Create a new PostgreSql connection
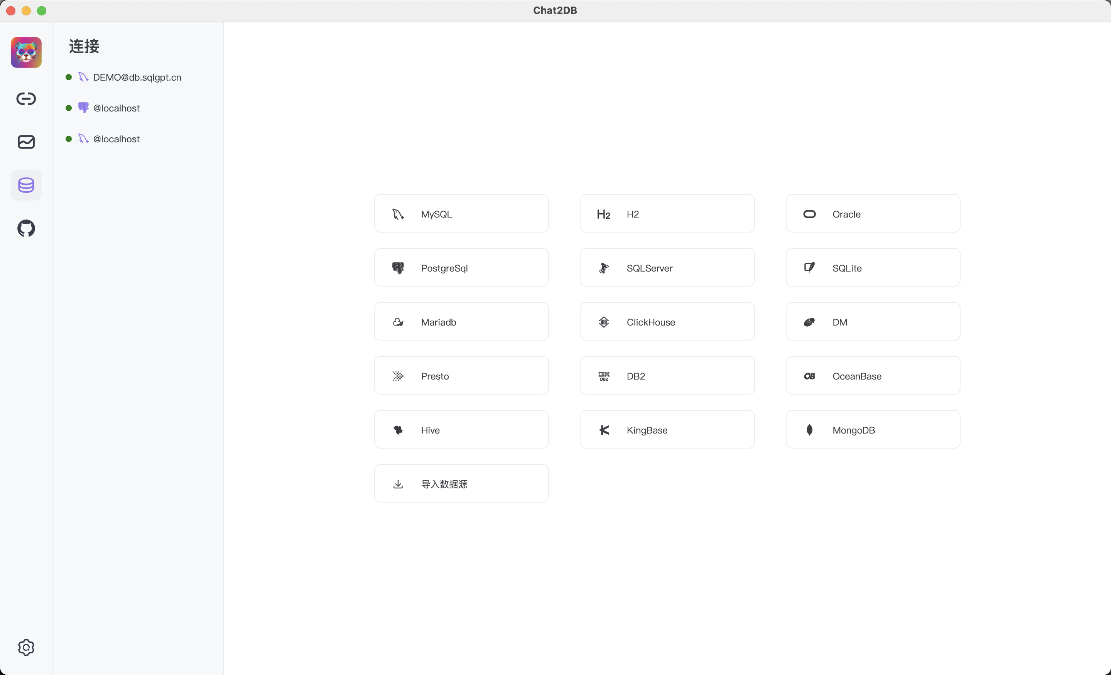 (x=461, y=268)
